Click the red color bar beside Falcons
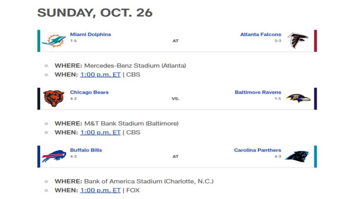 click(x=315, y=41)
